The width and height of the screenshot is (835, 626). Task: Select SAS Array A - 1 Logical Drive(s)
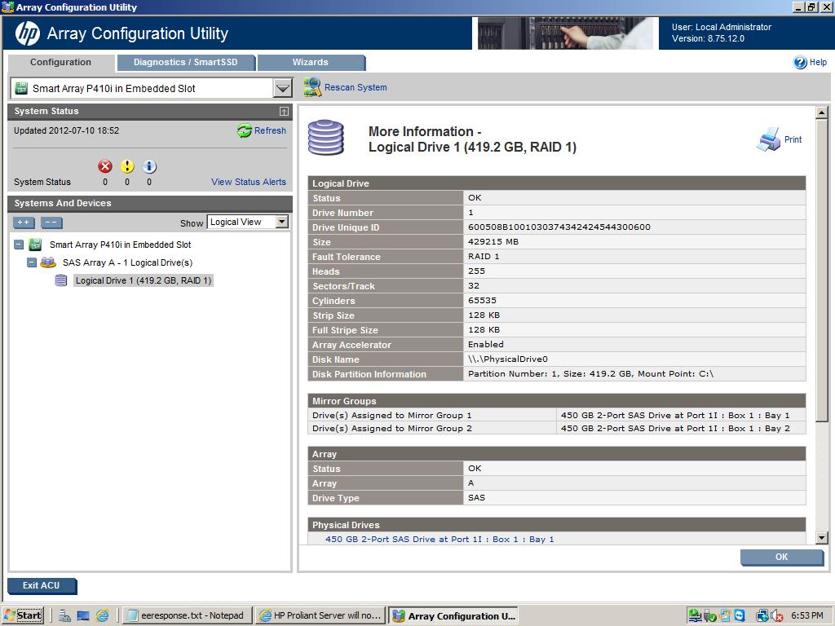click(127, 262)
